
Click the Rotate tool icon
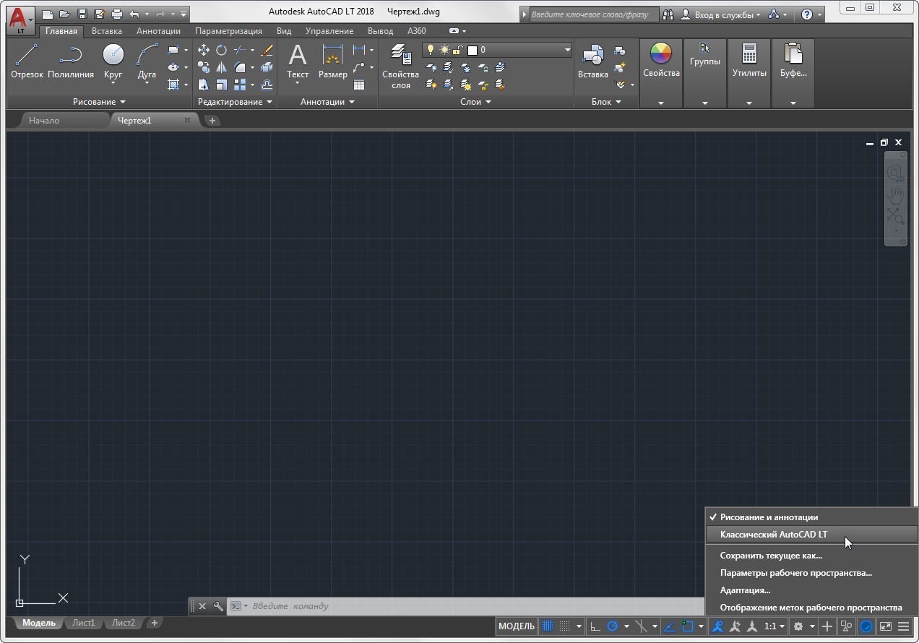(x=221, y=50)
